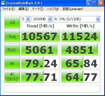Click the Read [MB/s] column header
The image size is (105, 96).
40,26
